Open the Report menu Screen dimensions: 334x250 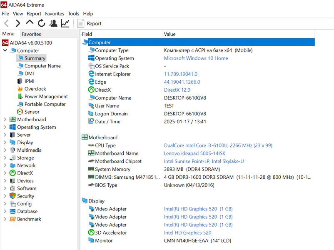click(34, 14)
